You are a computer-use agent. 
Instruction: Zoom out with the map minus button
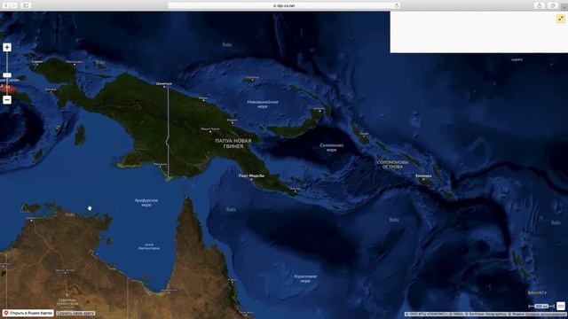(7, 100)
